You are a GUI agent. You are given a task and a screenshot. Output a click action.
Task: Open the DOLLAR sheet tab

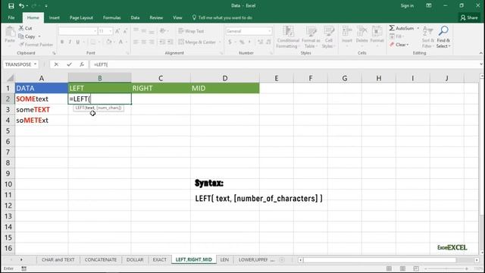click(135, 259)
